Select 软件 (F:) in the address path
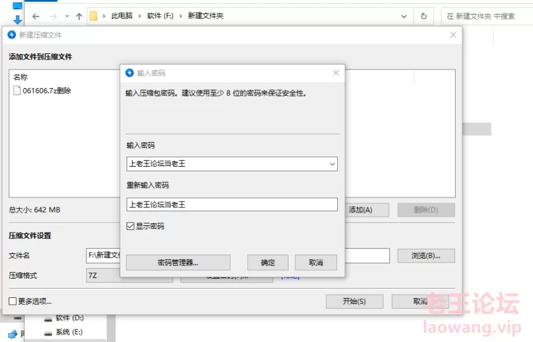Image resolution: width=533 pixels, height=342 pixels. pos(160,15)
